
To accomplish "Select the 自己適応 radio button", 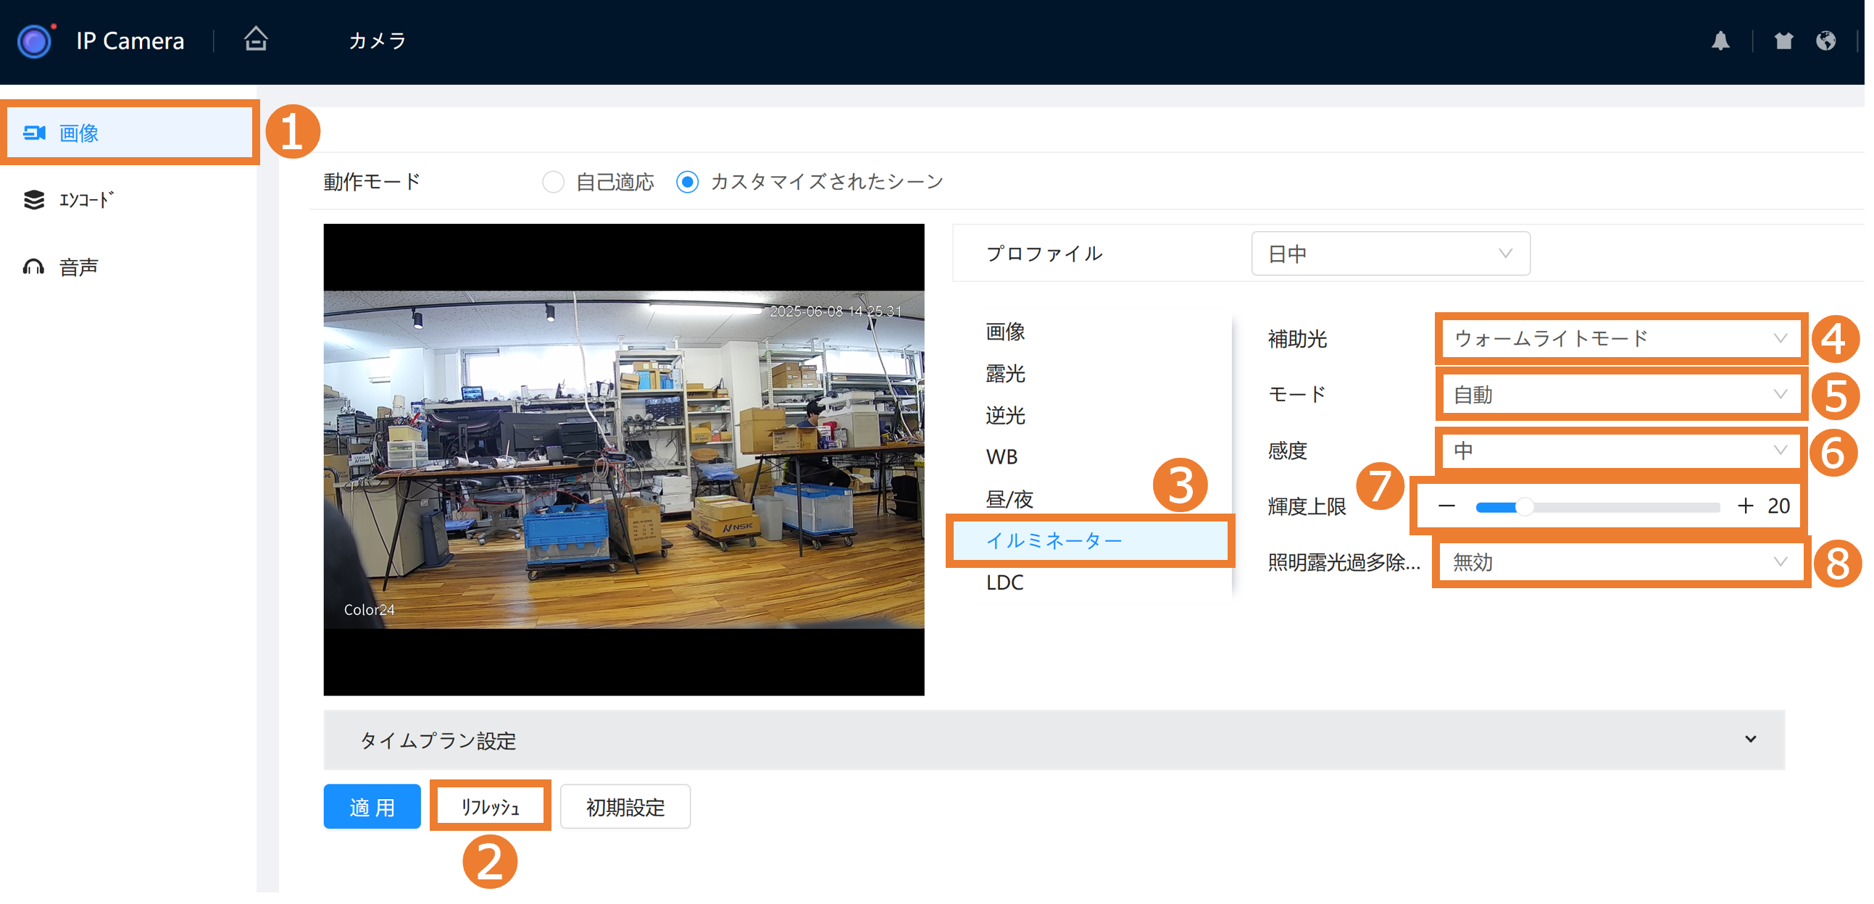I will pyautogui.click(x=553, y=182).
